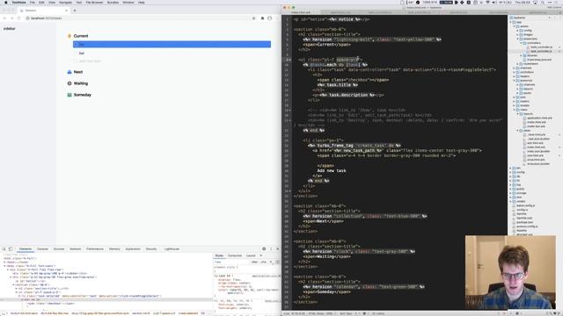Fold the ul block in the TextMate gutter
Image resolution: width=563 pixels, height=316 pixels.
coord(289,60)
